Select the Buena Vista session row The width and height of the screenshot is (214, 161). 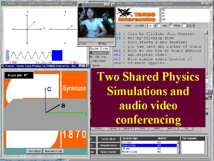(x=149, y=145)
